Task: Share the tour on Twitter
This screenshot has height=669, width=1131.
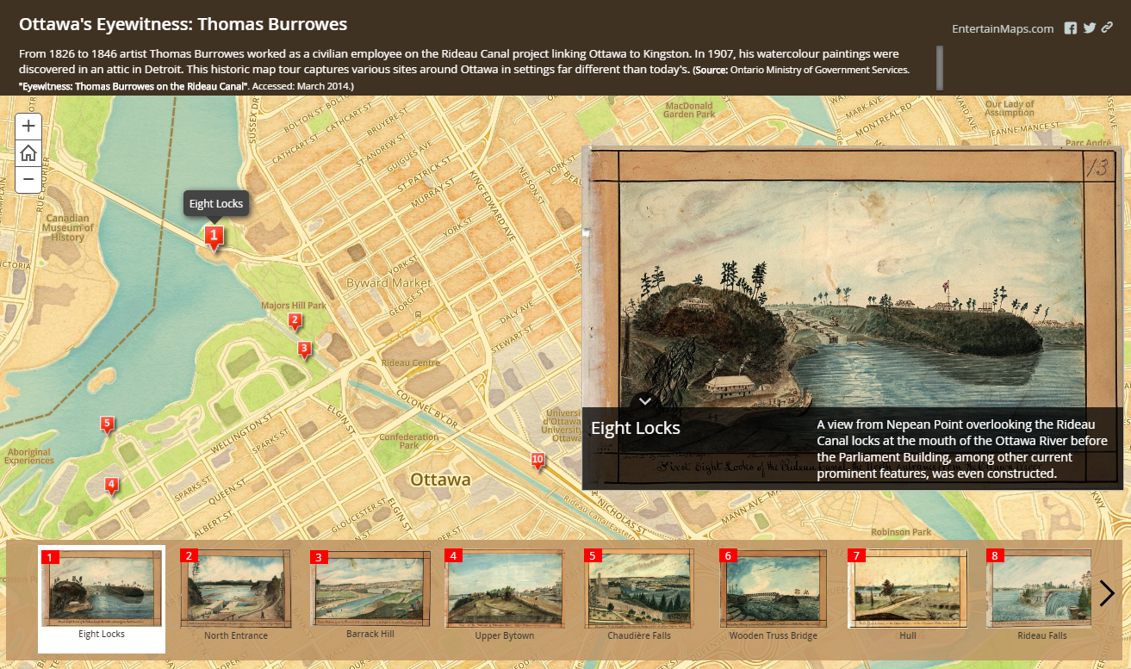Action: [x=1090, y=28]
